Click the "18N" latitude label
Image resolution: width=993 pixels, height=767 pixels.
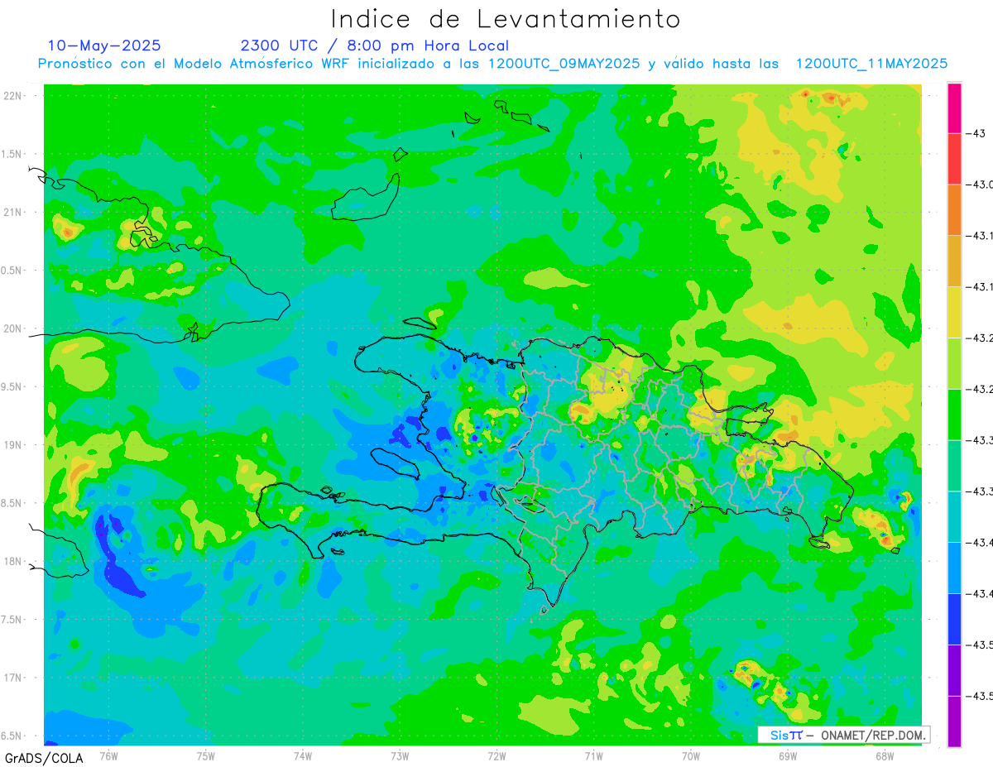[x=12, y=561]
